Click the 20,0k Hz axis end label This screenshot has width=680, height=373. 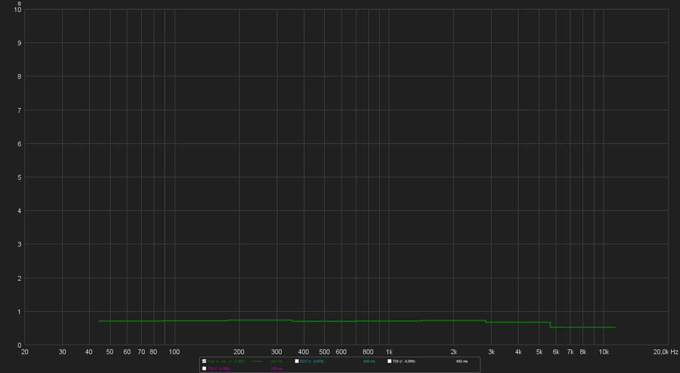666,352
